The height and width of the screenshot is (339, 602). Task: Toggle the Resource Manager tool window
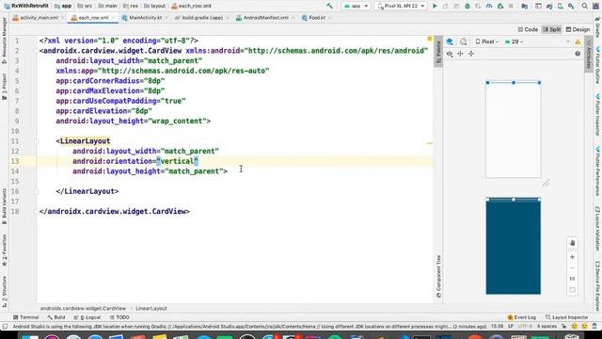(x=4, y=40)
